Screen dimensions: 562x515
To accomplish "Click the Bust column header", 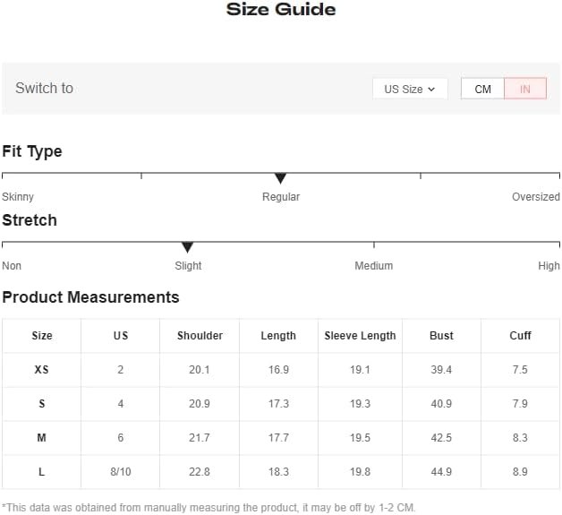I will (x=441, y=336).
